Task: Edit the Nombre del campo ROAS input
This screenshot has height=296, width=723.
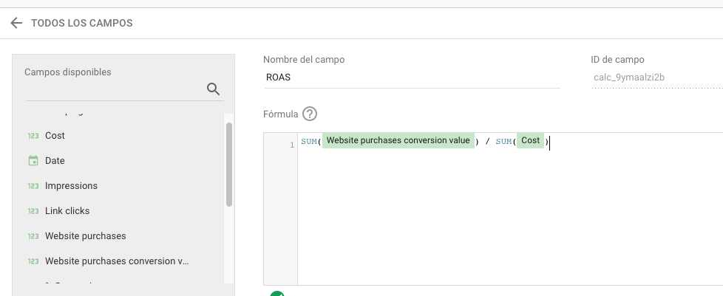Action: point(412,78)
